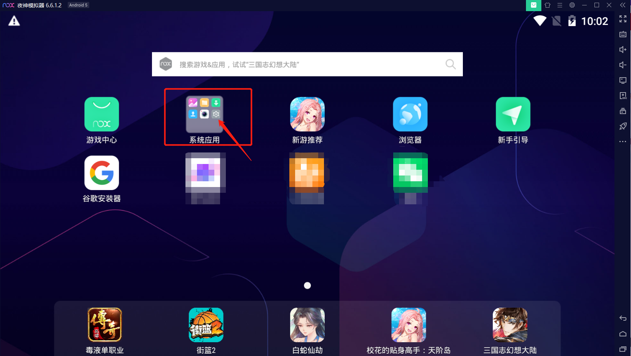Enter fullscreen mode via the sidebar icon
The image size is (631, 356).
click(x=623, y=18)
